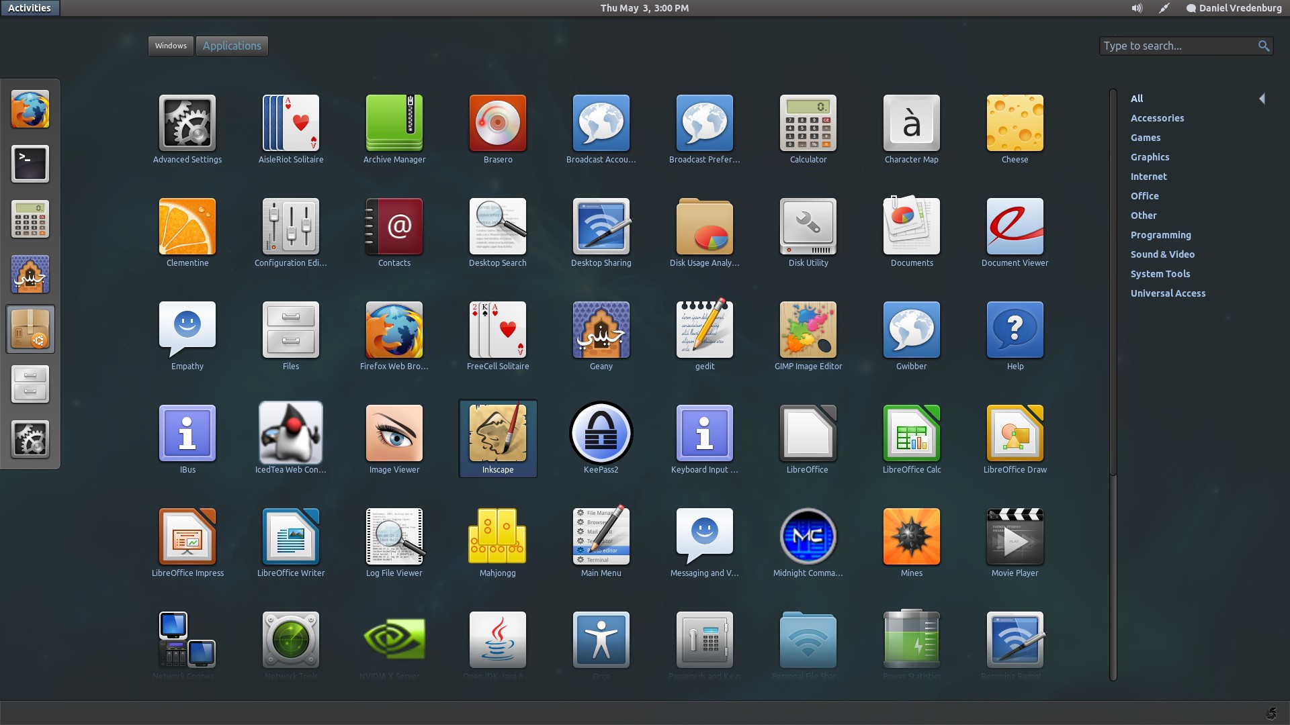Switch to the Windows view
Viewport: 1290px width, 725px height.
point(171,46)
